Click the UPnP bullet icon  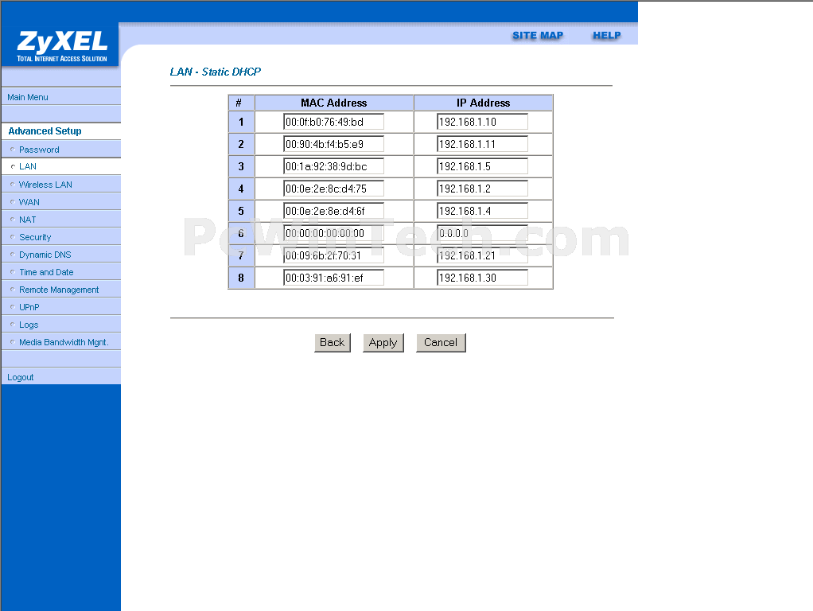[x=13, y=306]
